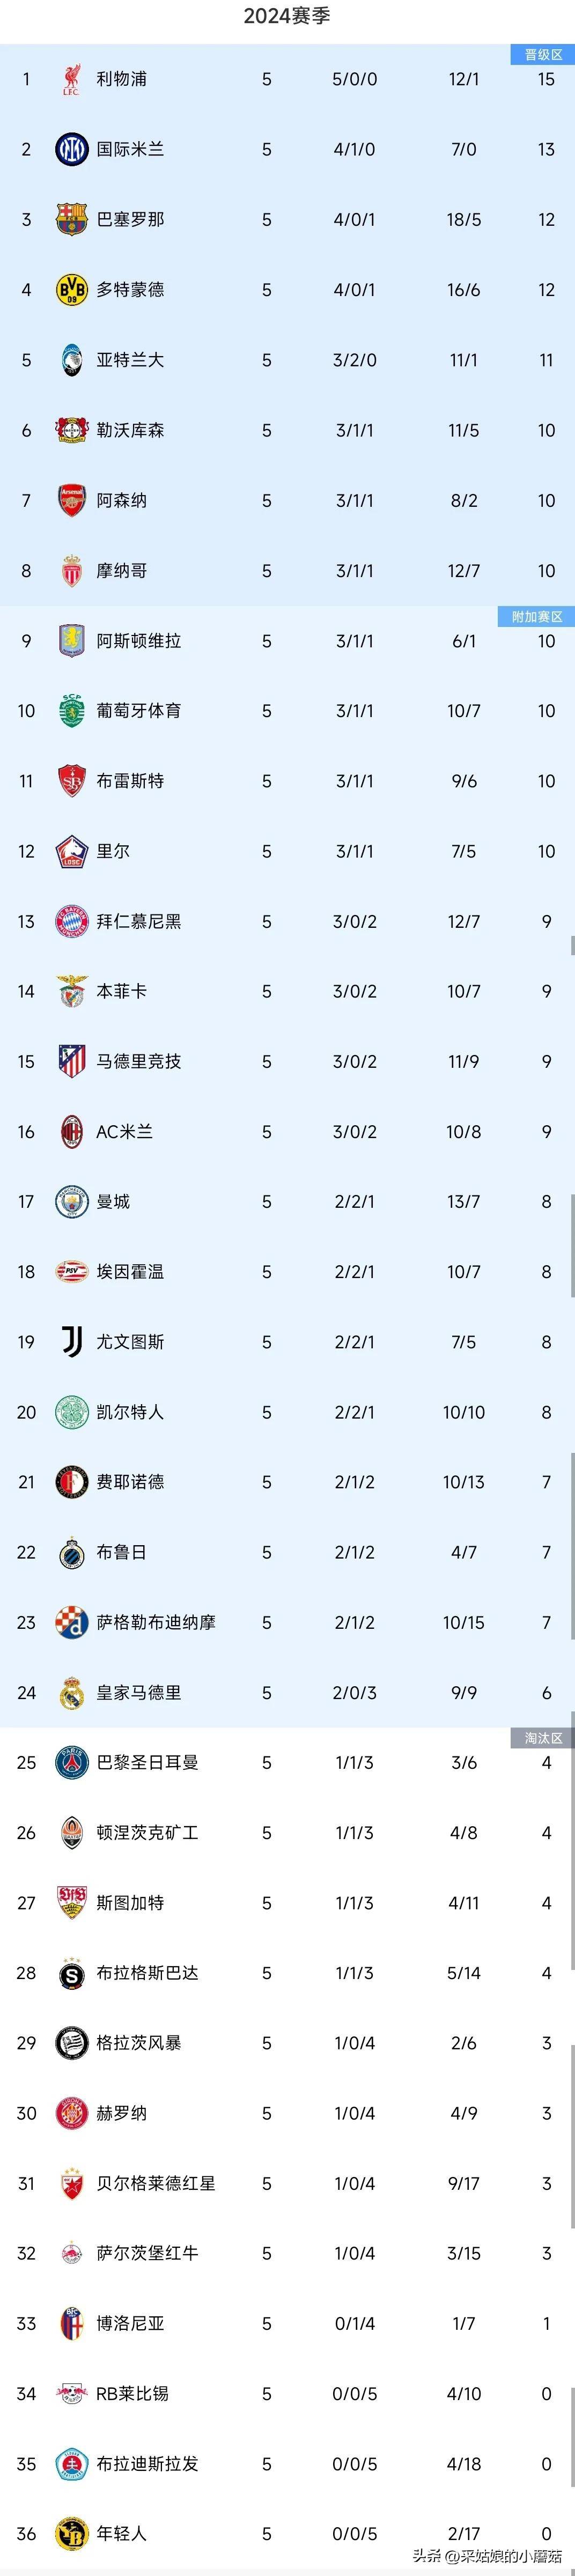Click the Real Madrid crest
Screen dimensions: 575x2576
pos(71,1692)
